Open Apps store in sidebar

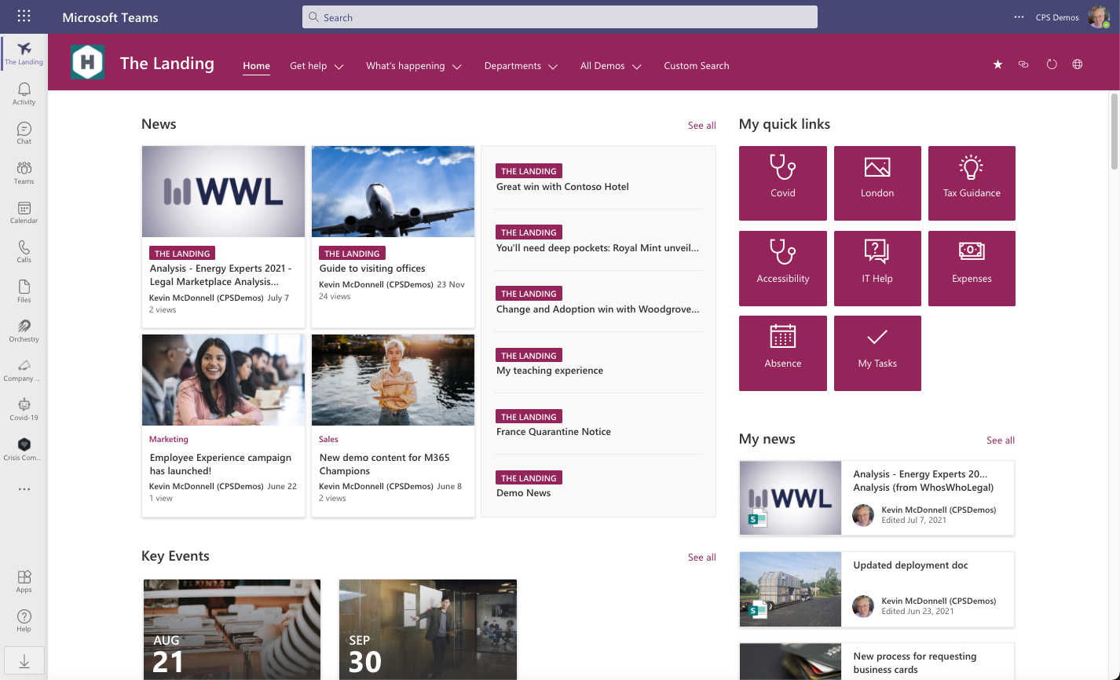click(x=24, y=582)
